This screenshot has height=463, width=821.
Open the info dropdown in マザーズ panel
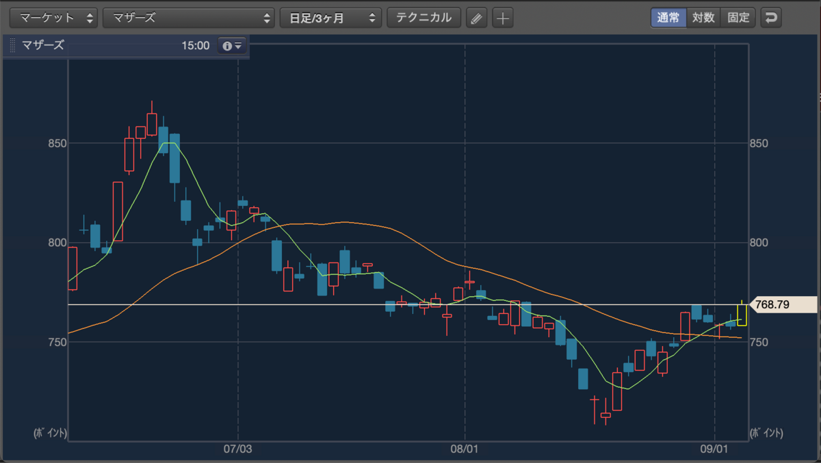pyautogui.click(x=232, y=46)
